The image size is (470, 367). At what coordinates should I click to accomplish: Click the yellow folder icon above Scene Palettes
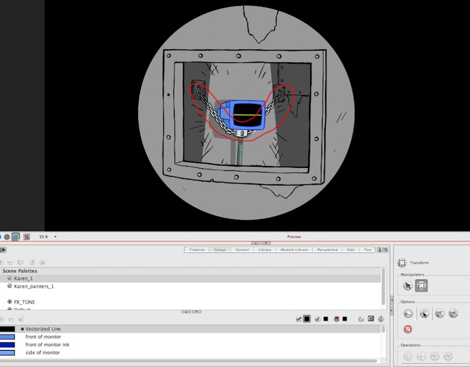click(x=21, y=262)
